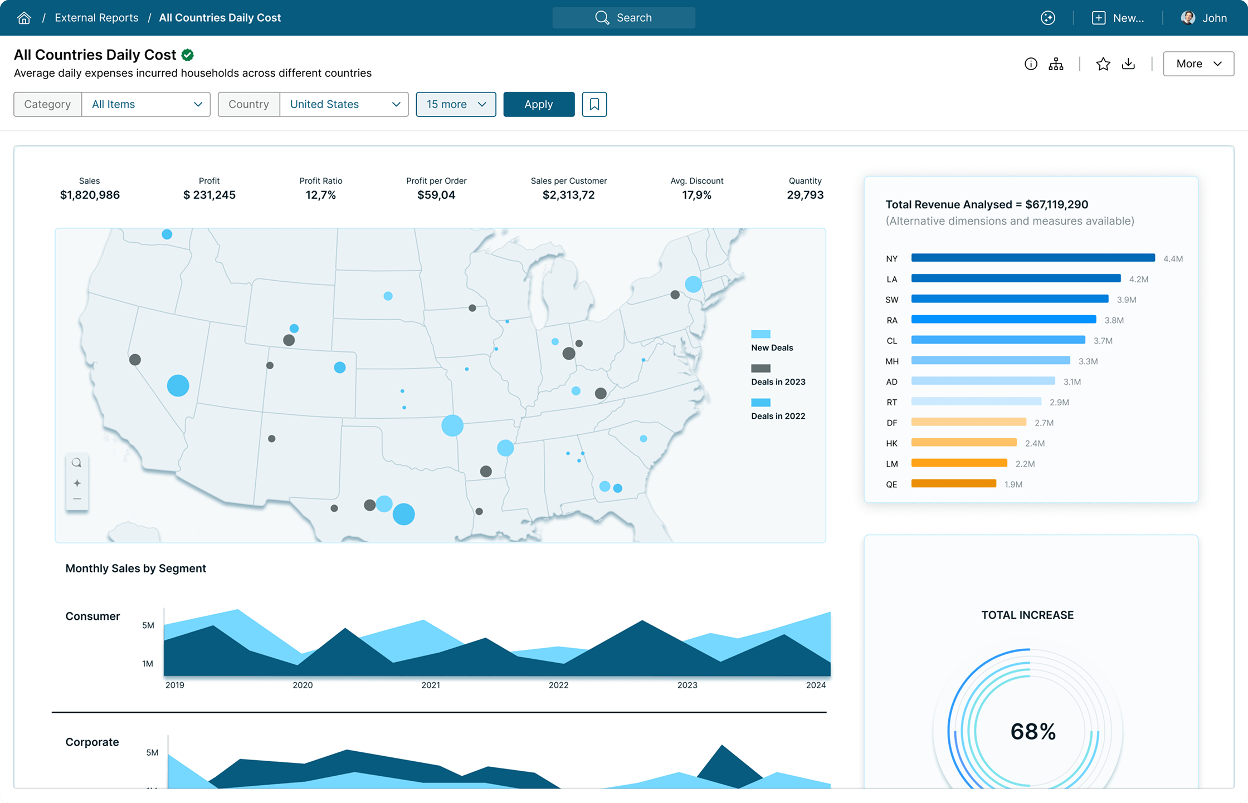Open the Country United States dropdown
This screenshot has width=1248, height=803.
tap(344, 104)
